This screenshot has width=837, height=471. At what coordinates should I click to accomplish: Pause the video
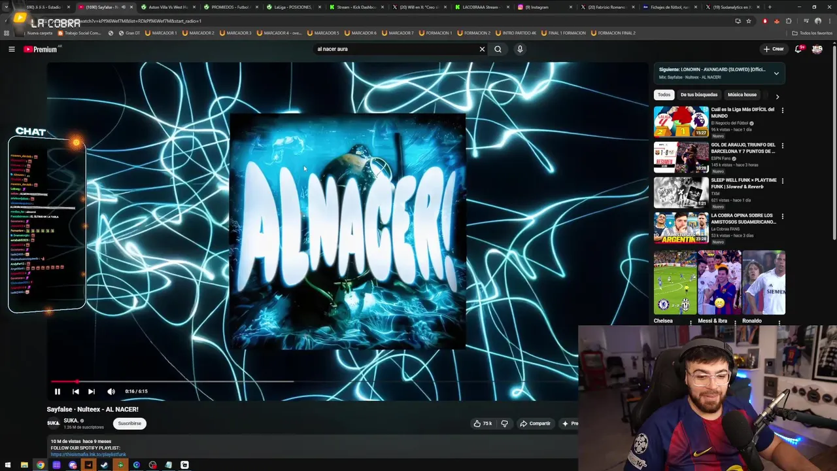(x=58, y=391)
